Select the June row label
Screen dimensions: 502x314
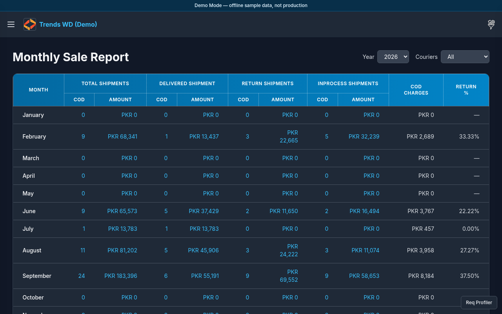(29, 211)
